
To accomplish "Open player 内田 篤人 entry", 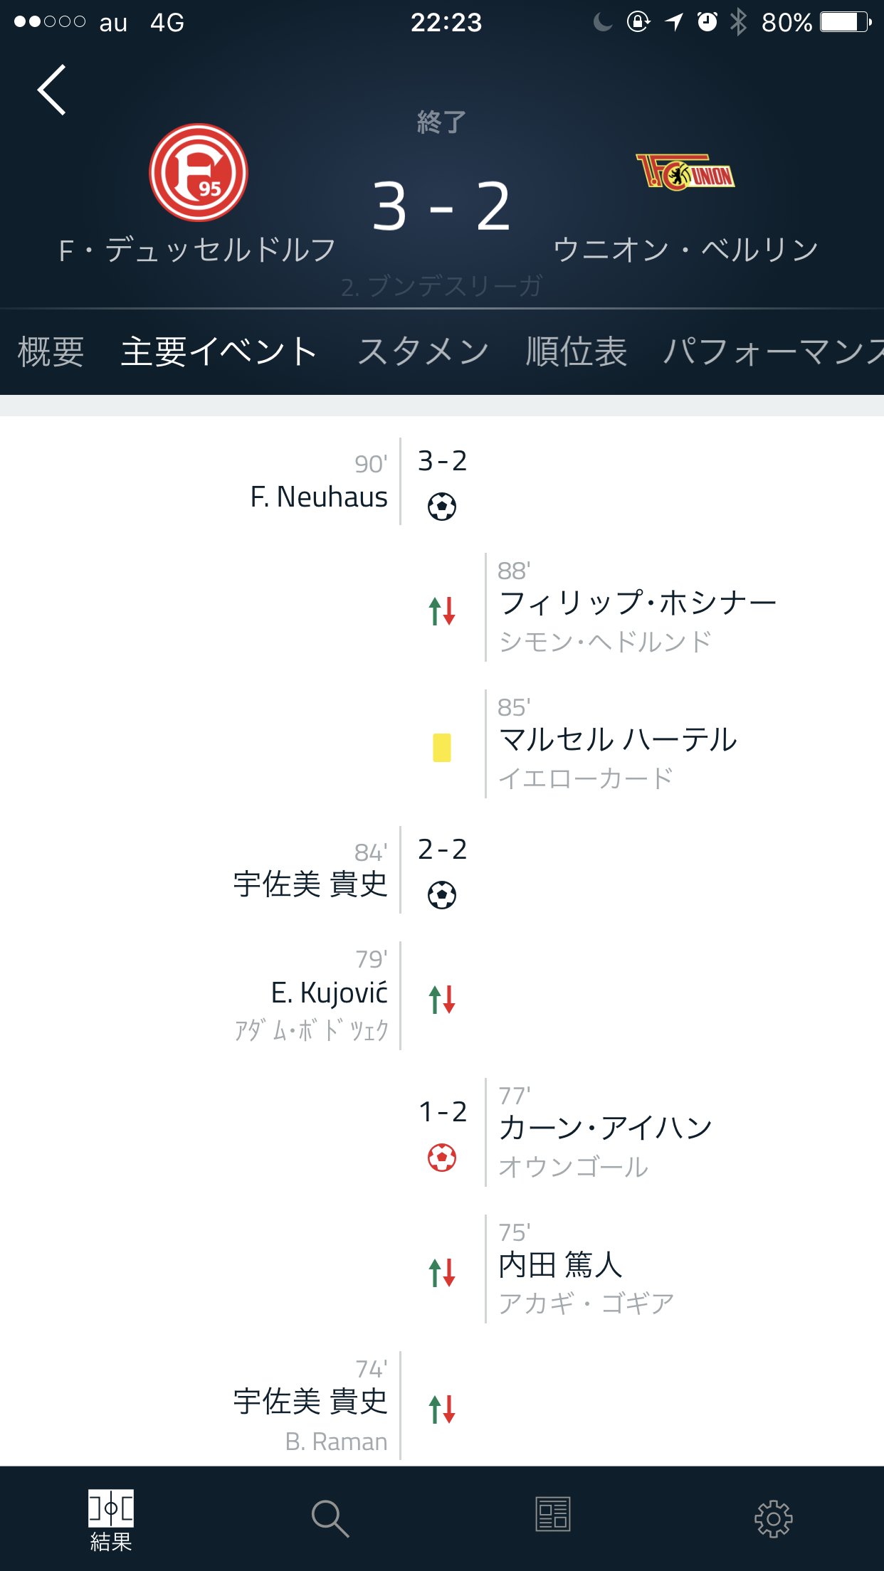I will click(561, 1265).
